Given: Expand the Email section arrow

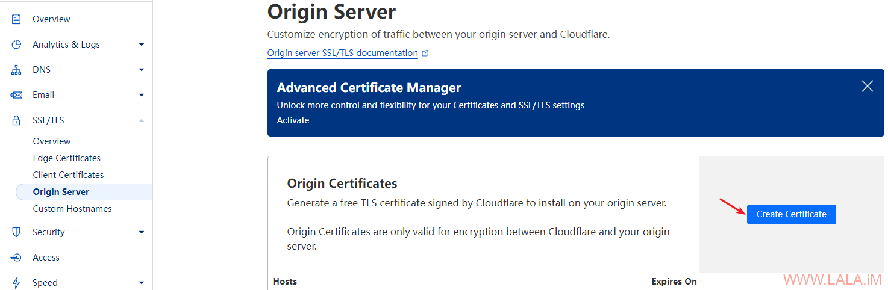Looking at the screenshot, I should [x=142, y=95].
